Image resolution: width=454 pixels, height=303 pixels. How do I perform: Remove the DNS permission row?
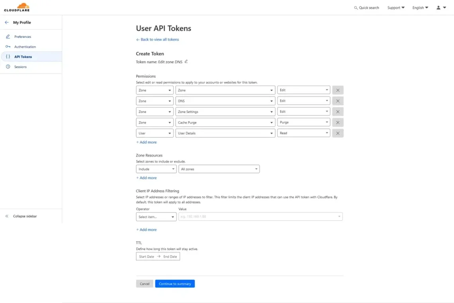click(338, 101)
